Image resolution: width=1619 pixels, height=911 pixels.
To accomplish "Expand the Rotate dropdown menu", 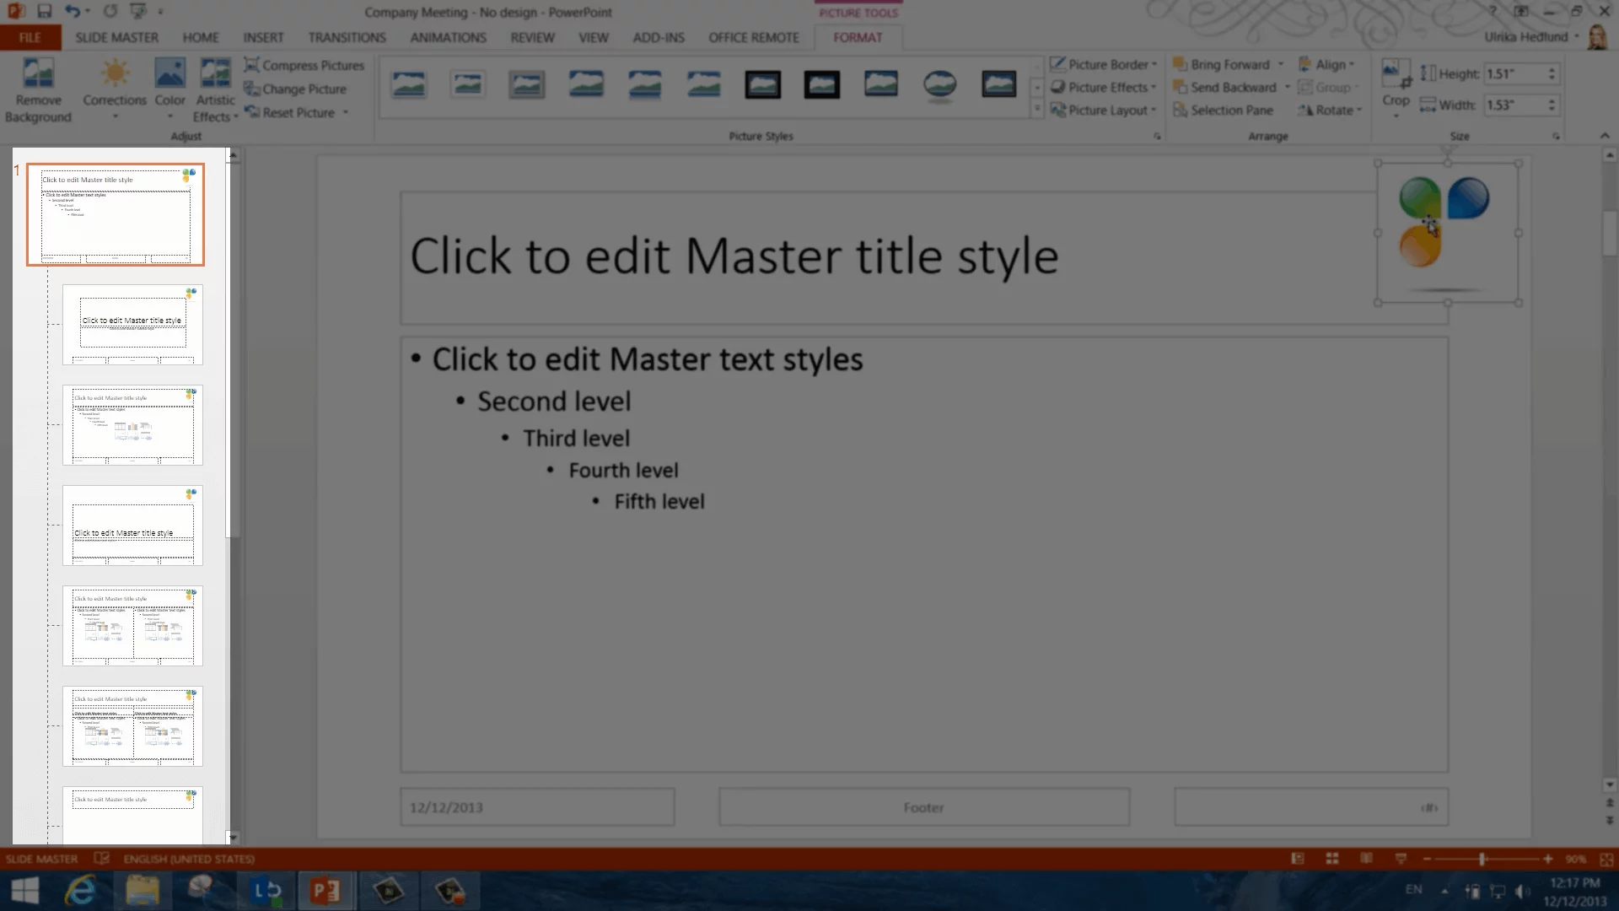I will [x=1331, y=111].
